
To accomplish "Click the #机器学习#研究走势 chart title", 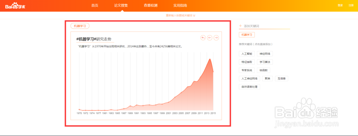I will tap(94, 39).
